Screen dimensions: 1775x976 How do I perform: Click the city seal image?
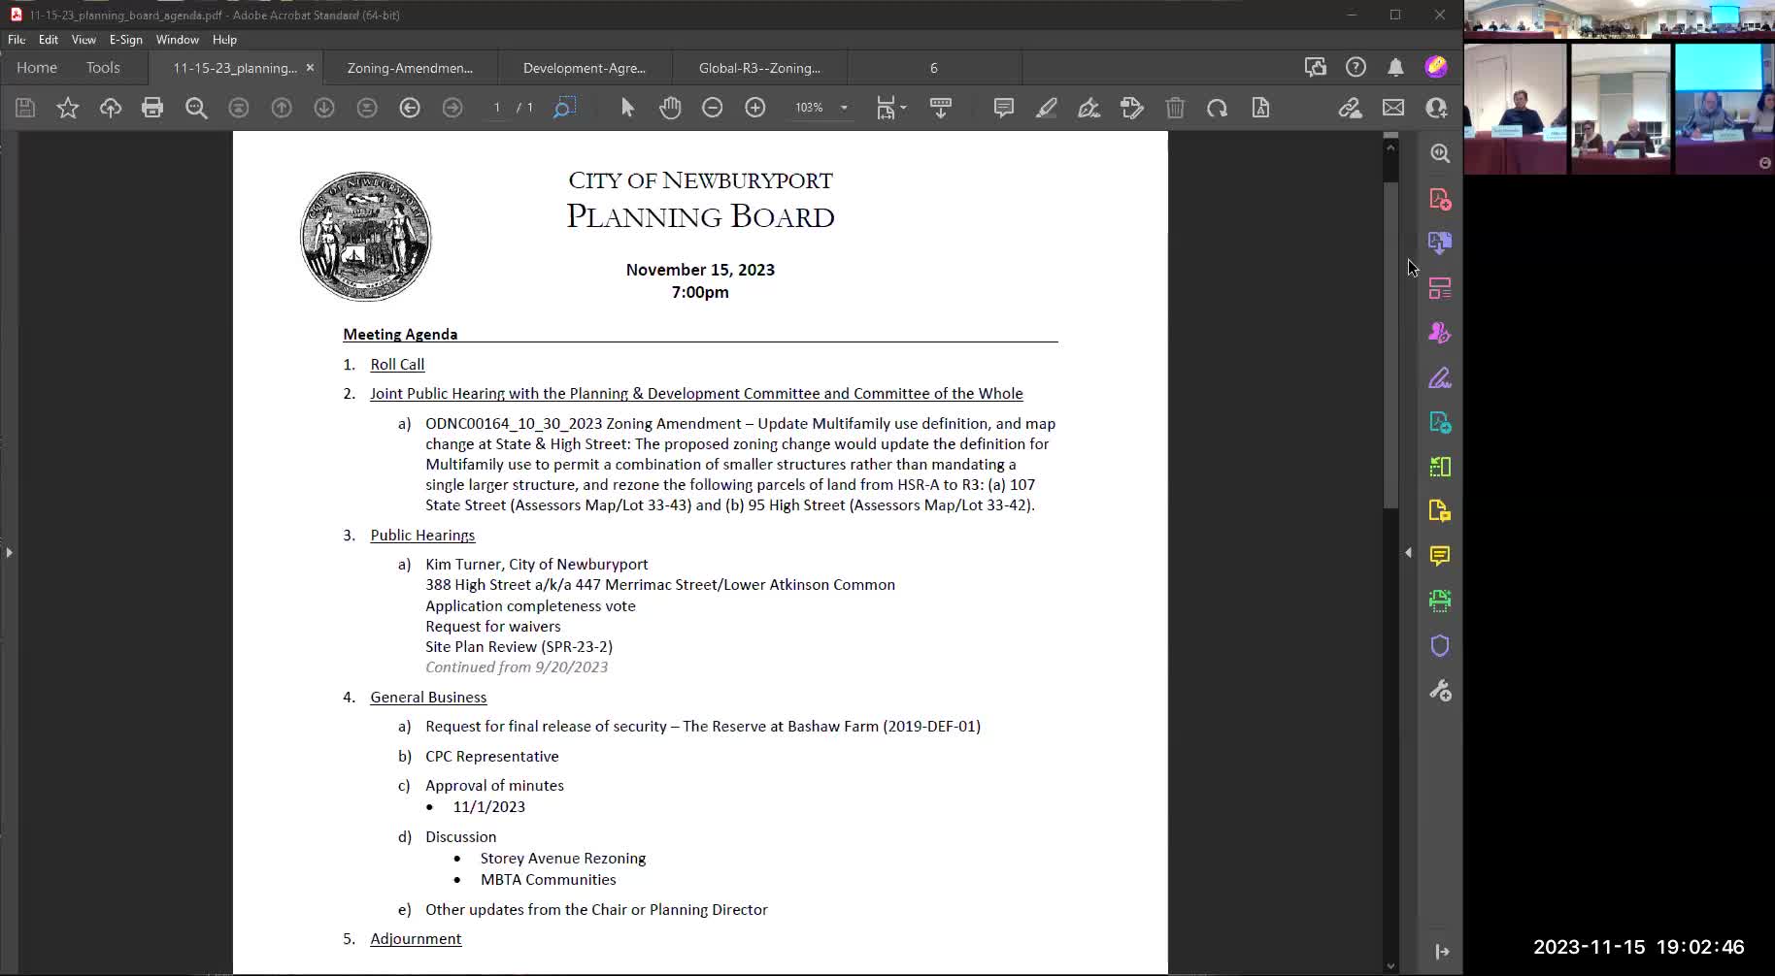pyautogui.click(x=366, y=237)
